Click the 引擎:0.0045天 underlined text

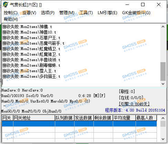(x=134, y=104)
